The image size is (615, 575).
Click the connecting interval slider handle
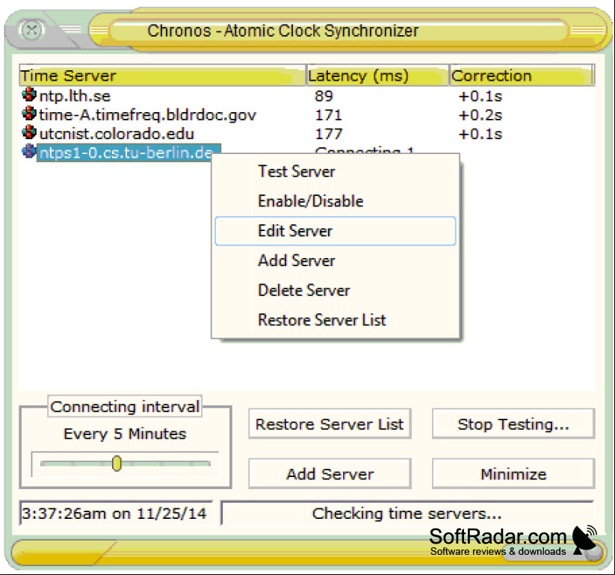point(117,464)
